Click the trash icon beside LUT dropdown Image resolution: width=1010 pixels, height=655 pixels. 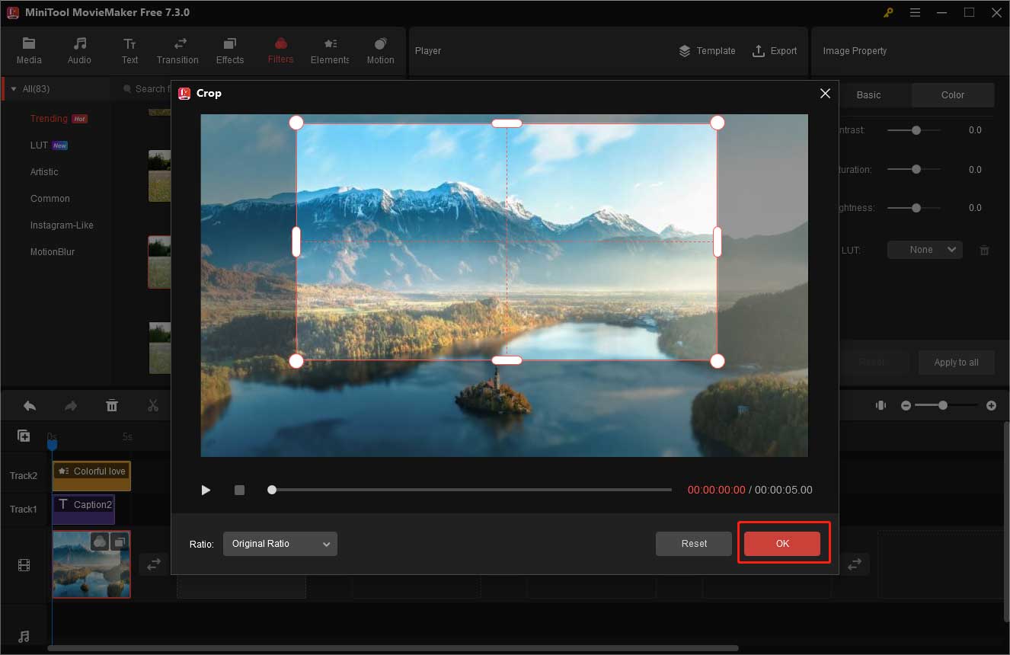(x=984, y=250)
